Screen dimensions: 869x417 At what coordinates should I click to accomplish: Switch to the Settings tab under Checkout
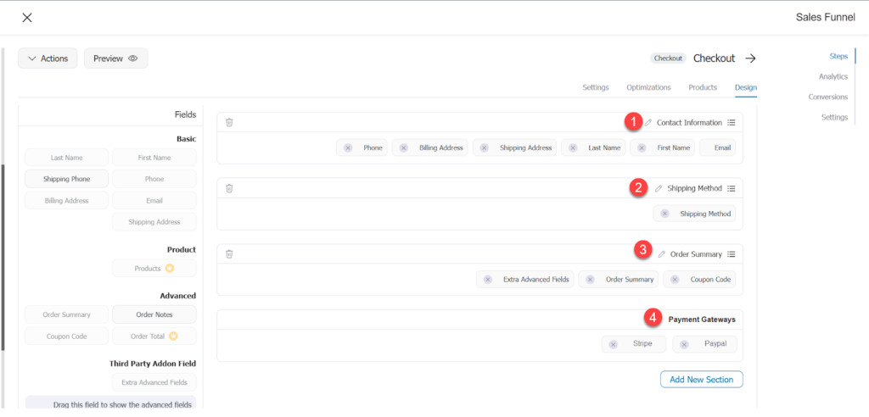tap(595, 87)
